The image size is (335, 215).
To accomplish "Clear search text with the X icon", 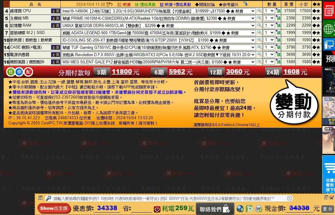I will point(289,198).
